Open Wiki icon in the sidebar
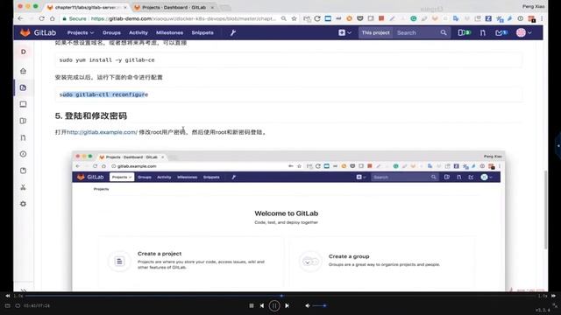The height and width of the screenshot is (315, 561). coord(24,171)
